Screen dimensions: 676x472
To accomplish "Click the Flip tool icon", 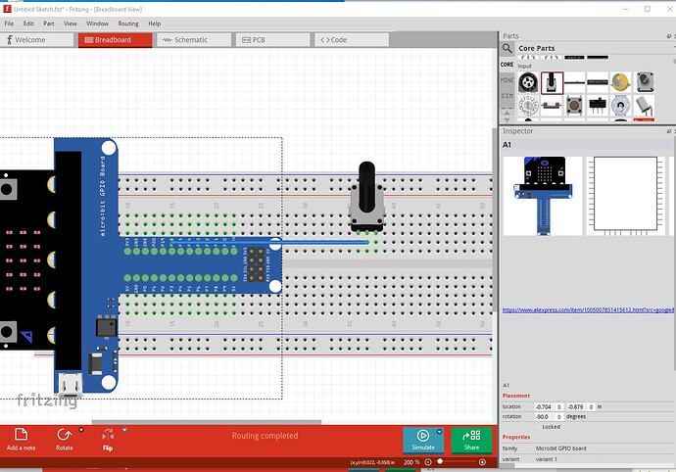I will (x=108, y=440).
